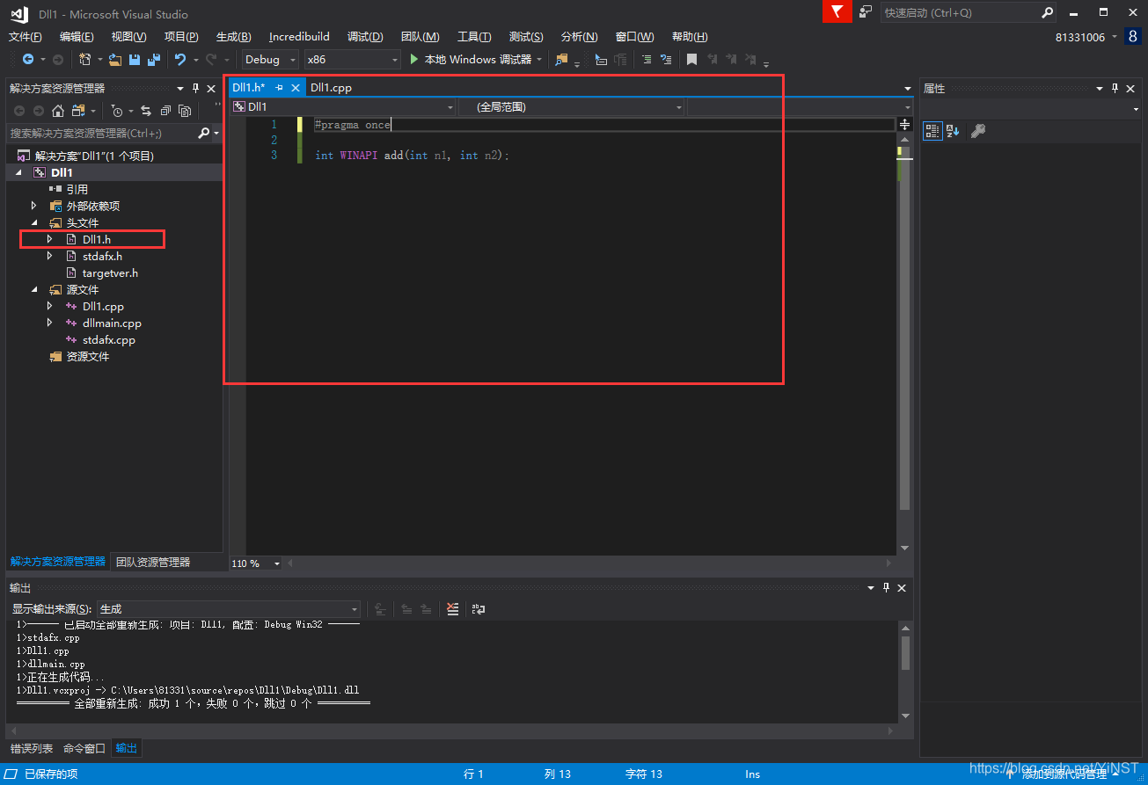Image resolution: width=1148 pixels, height=785 pixels.
Task: Open the x86 platform dropdown
Action: 352,60
